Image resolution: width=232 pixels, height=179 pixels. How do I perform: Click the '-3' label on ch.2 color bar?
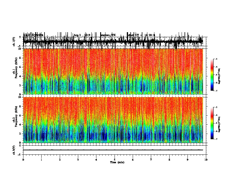pyautogui.click(x=216, y=107)
